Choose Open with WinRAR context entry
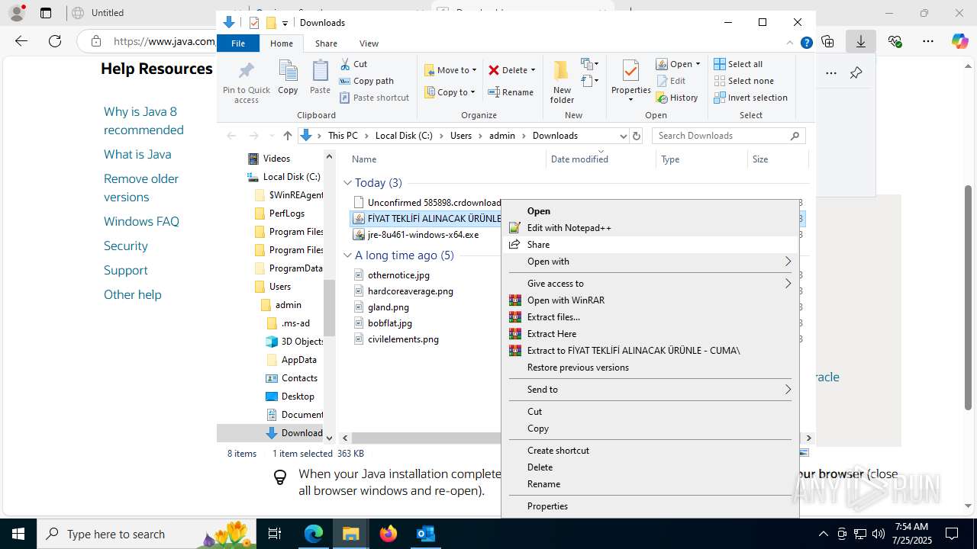Image resolution: width=977 pixels, height=549 pixels. [x=650, y=300]
